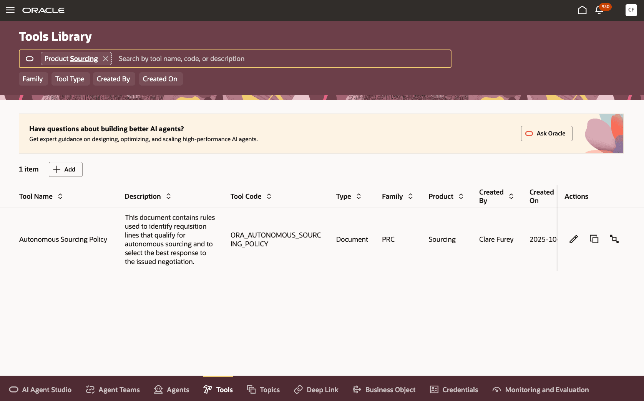This screenshot has height=401, width=644.
Task: Select the Deep Link chain icon
Action: click(x=298, y=389)
